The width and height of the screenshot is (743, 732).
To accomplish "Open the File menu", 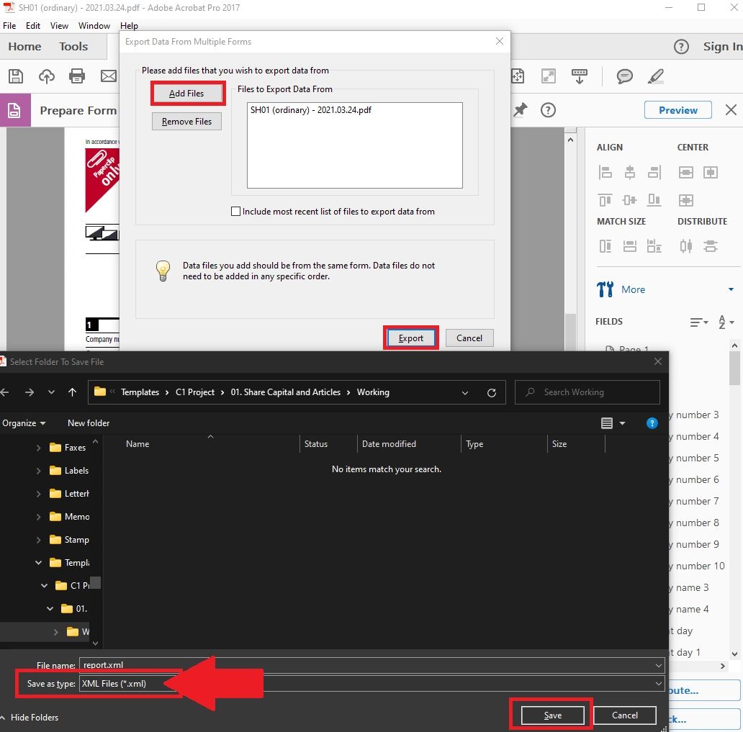I will (9, 26).
